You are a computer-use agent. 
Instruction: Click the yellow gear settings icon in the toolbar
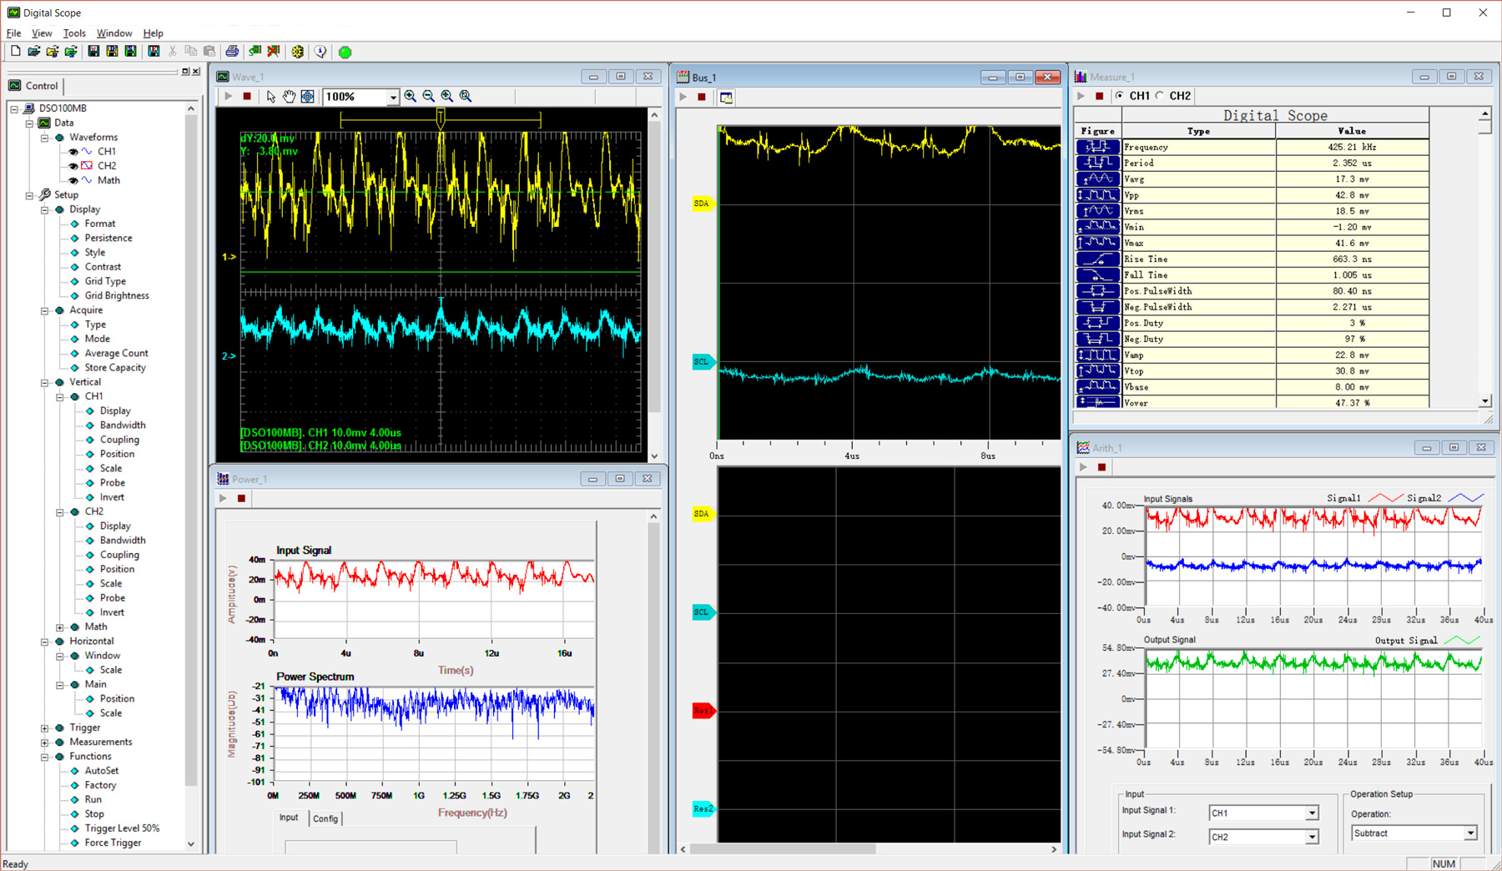[x=298, y=52]
